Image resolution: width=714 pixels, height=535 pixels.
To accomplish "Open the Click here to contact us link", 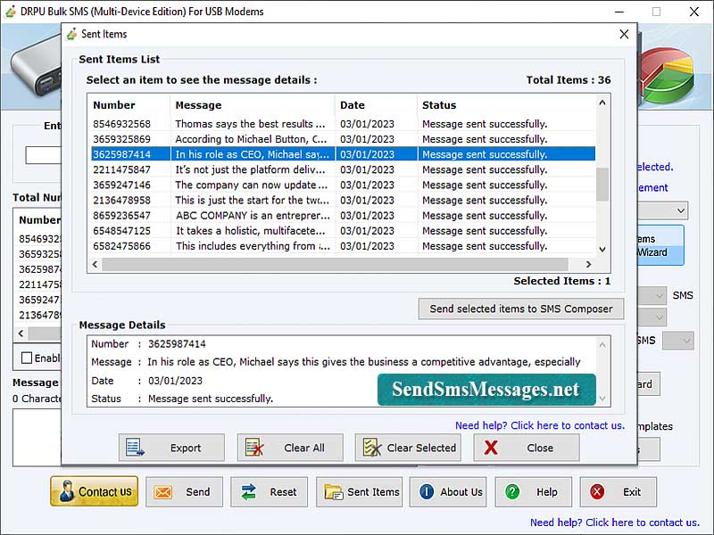I will (x=569, y=426).
